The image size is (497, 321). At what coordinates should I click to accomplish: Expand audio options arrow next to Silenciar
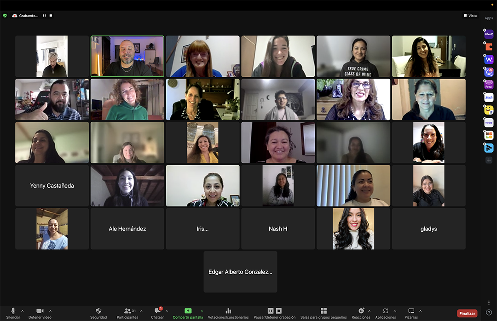tap(23, 311)
